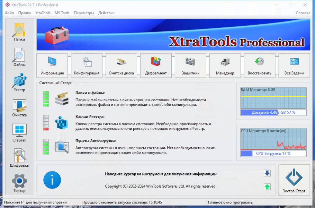This screenshot has width=315, height=208.
Task: Open the Твикер tweaker tool
Action: coord(19,183)
